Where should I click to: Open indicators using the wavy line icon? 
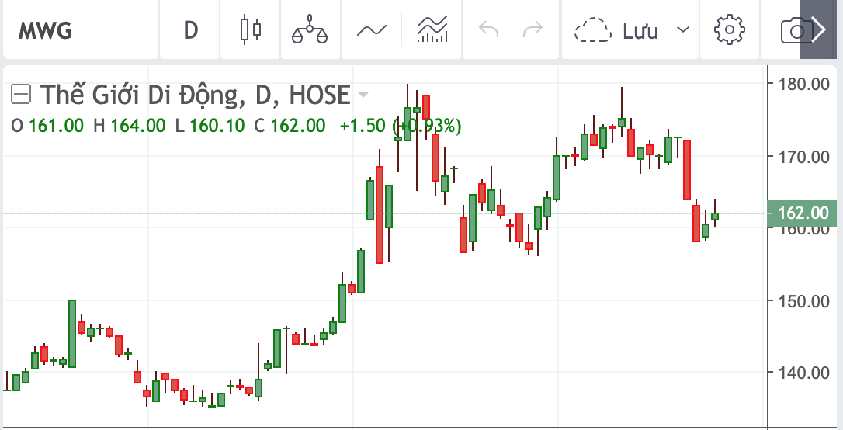(x=371, y=30)
